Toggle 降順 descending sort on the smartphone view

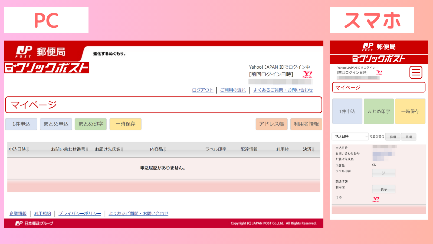pyautogui.click(x=409, y=137)
